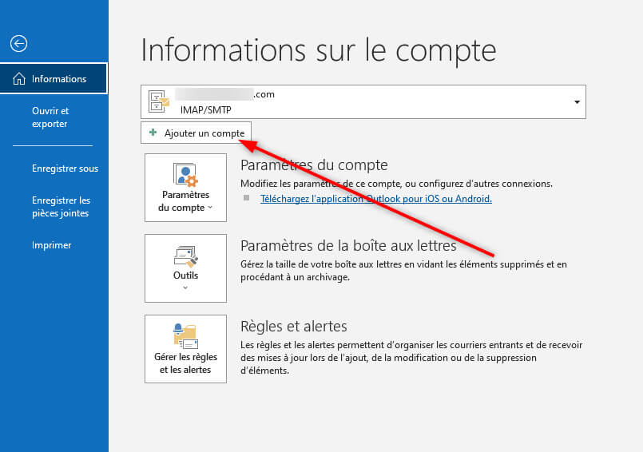Expand the Outils button chevron
643x452 pixels.
[185, 288]
